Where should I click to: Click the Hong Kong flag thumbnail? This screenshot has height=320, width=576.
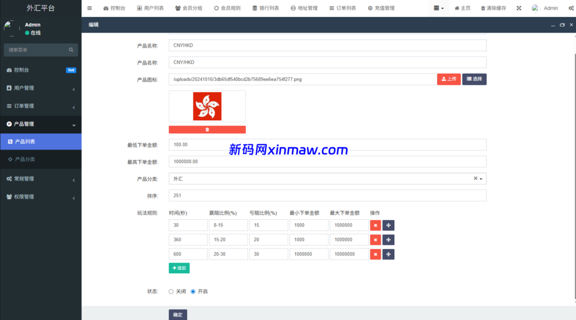[207, 106]
